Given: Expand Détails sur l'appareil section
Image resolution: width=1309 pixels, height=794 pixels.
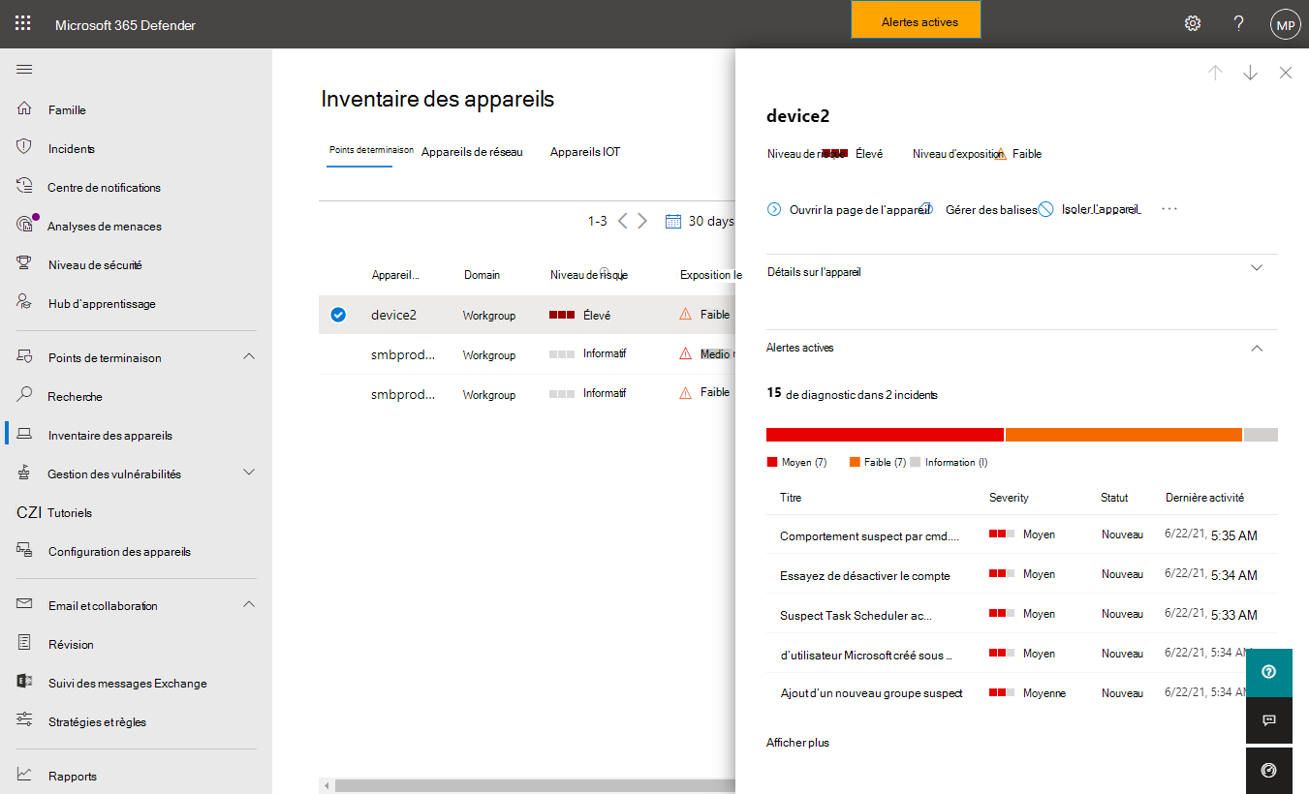Looking at the screenshot, I should [1257, 268].
